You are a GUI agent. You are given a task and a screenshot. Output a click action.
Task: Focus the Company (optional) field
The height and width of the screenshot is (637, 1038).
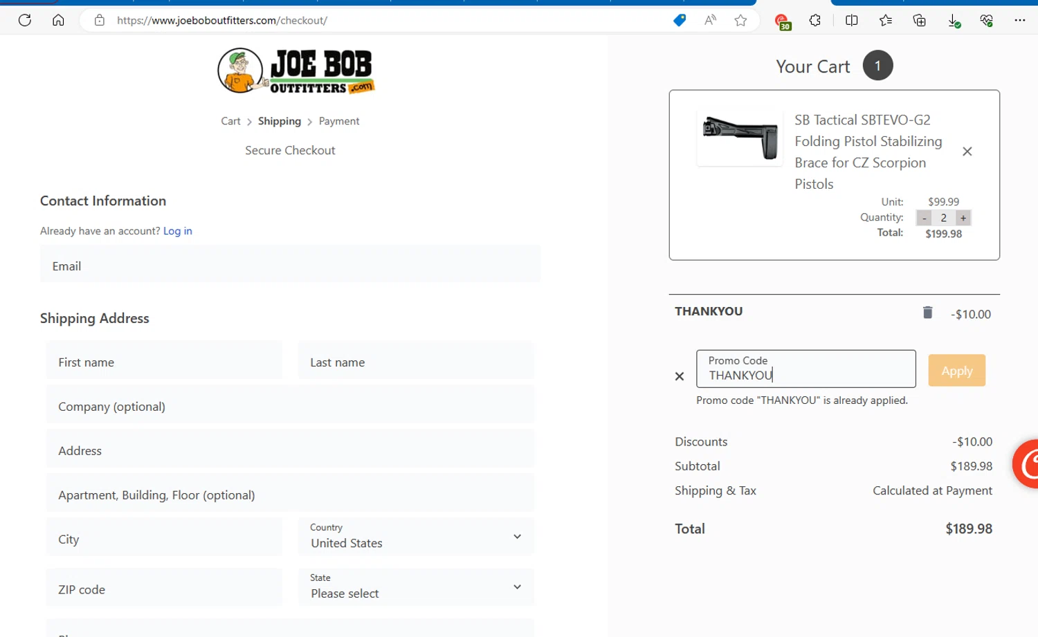tap(290, 404)
